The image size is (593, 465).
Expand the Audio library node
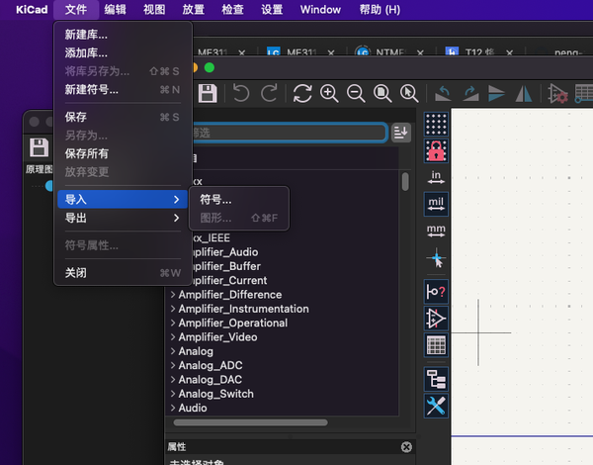click(173, 408)
